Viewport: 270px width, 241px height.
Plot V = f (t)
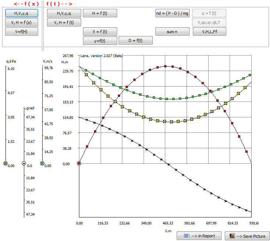pyautogui.click(x=100, y=32)
